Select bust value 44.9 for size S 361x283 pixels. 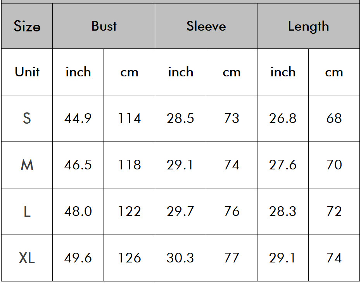78,118
